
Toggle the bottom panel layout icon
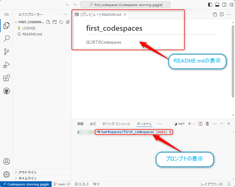[217, 5]
